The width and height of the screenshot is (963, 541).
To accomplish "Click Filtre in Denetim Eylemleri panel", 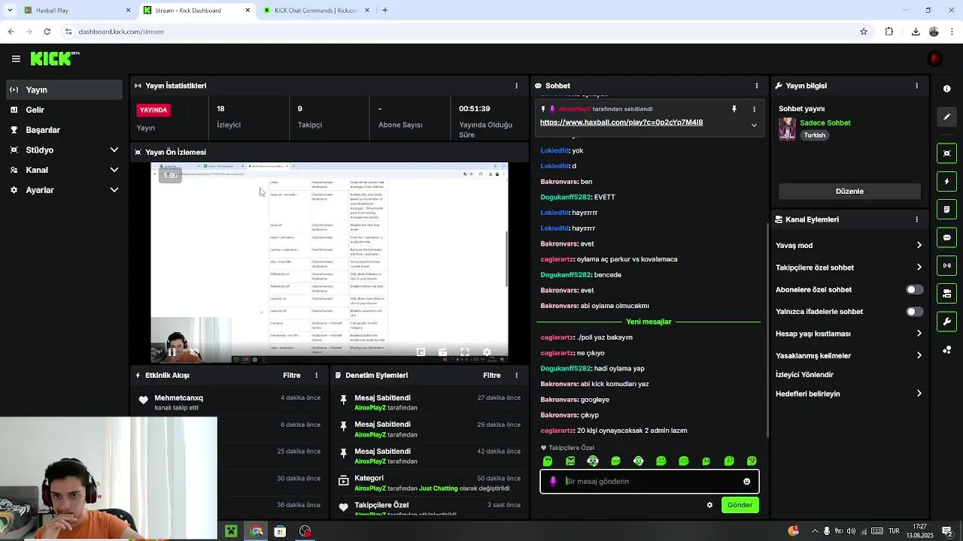I will (x=491, y=375).
